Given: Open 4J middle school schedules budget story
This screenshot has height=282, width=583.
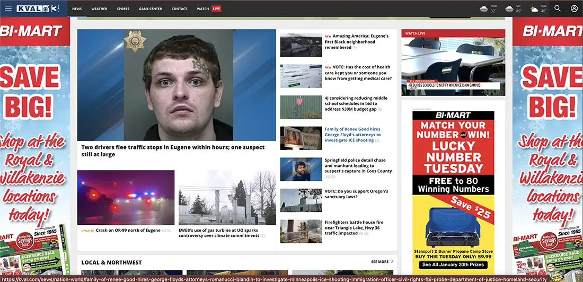Looking at the screenshot, I should click(356, 104).
